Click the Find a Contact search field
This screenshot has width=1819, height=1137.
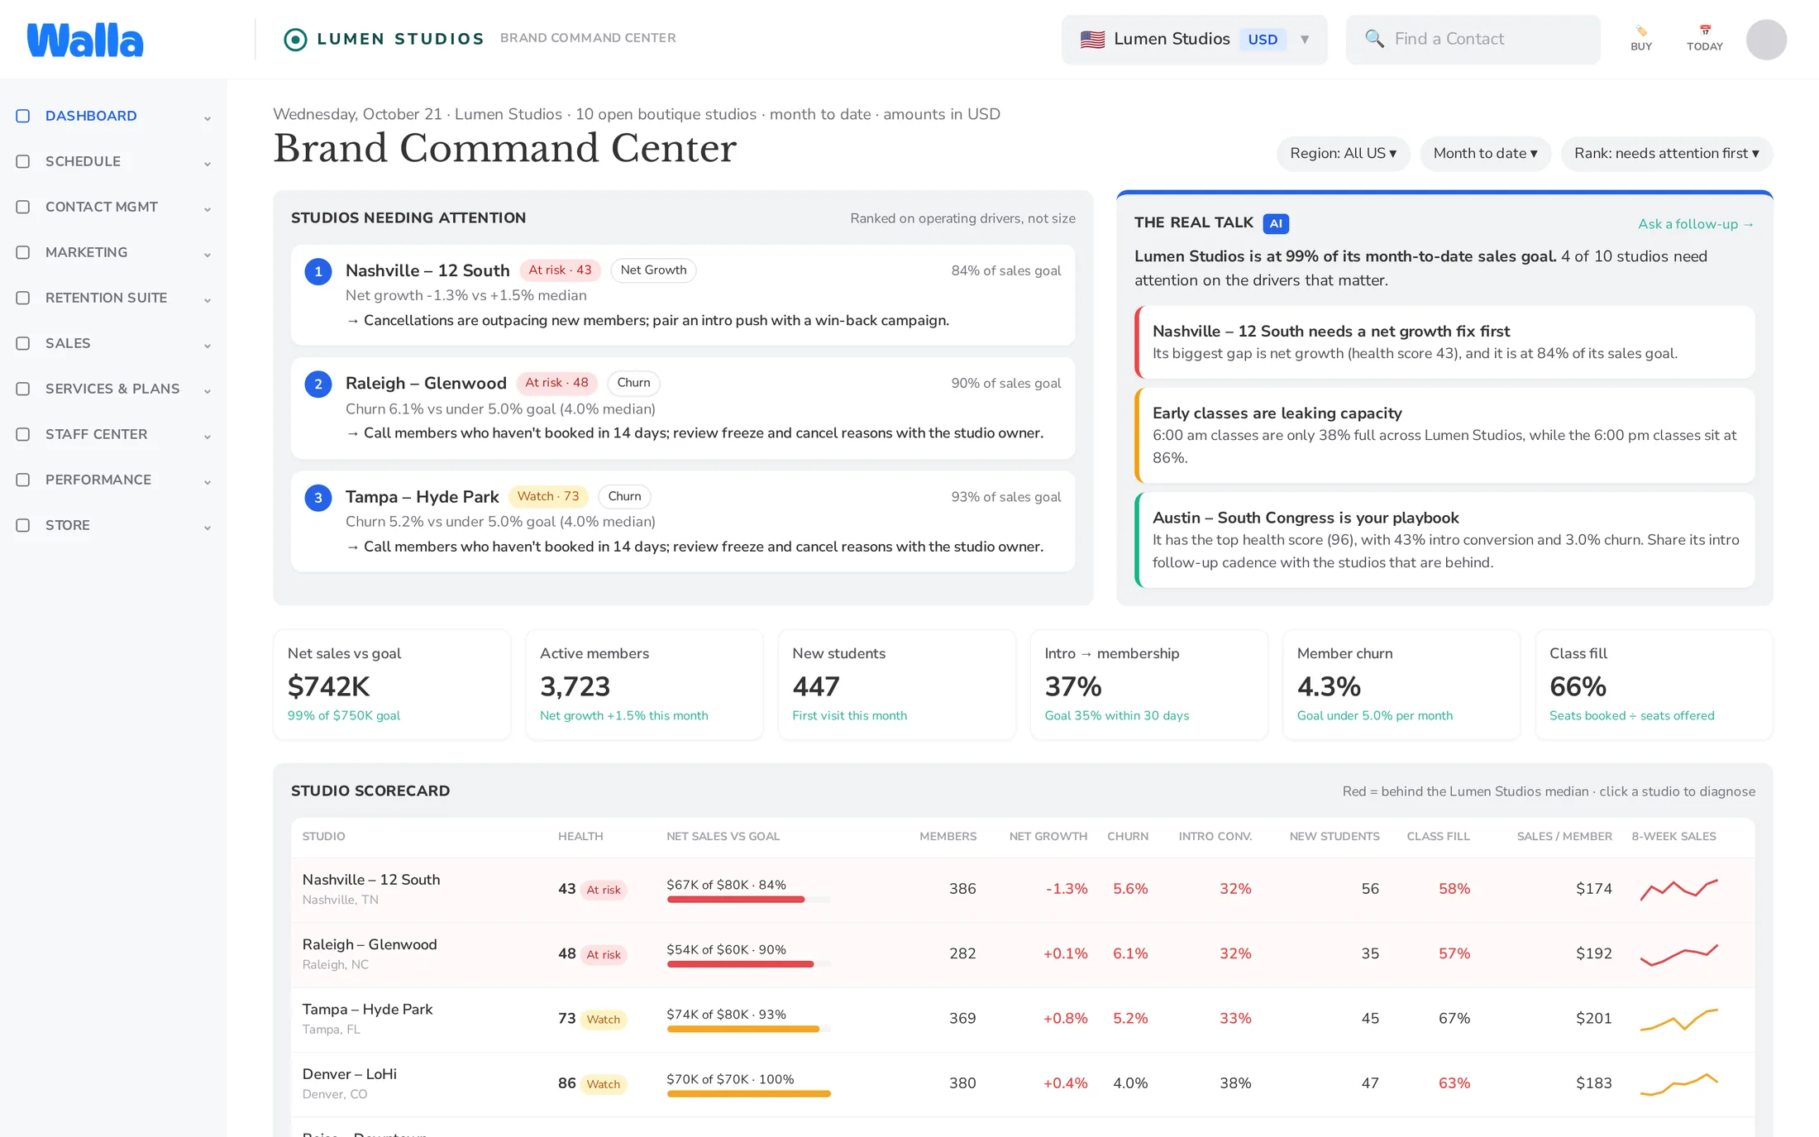tap(1473, 39)
